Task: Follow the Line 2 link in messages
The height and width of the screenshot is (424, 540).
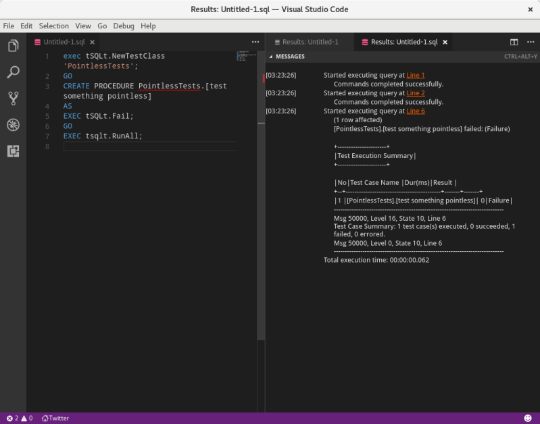Action: click(x=416, y=93)
